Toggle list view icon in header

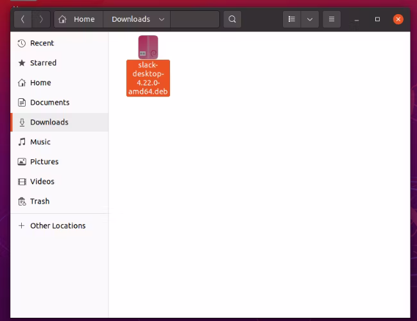[x=292, y=19]
